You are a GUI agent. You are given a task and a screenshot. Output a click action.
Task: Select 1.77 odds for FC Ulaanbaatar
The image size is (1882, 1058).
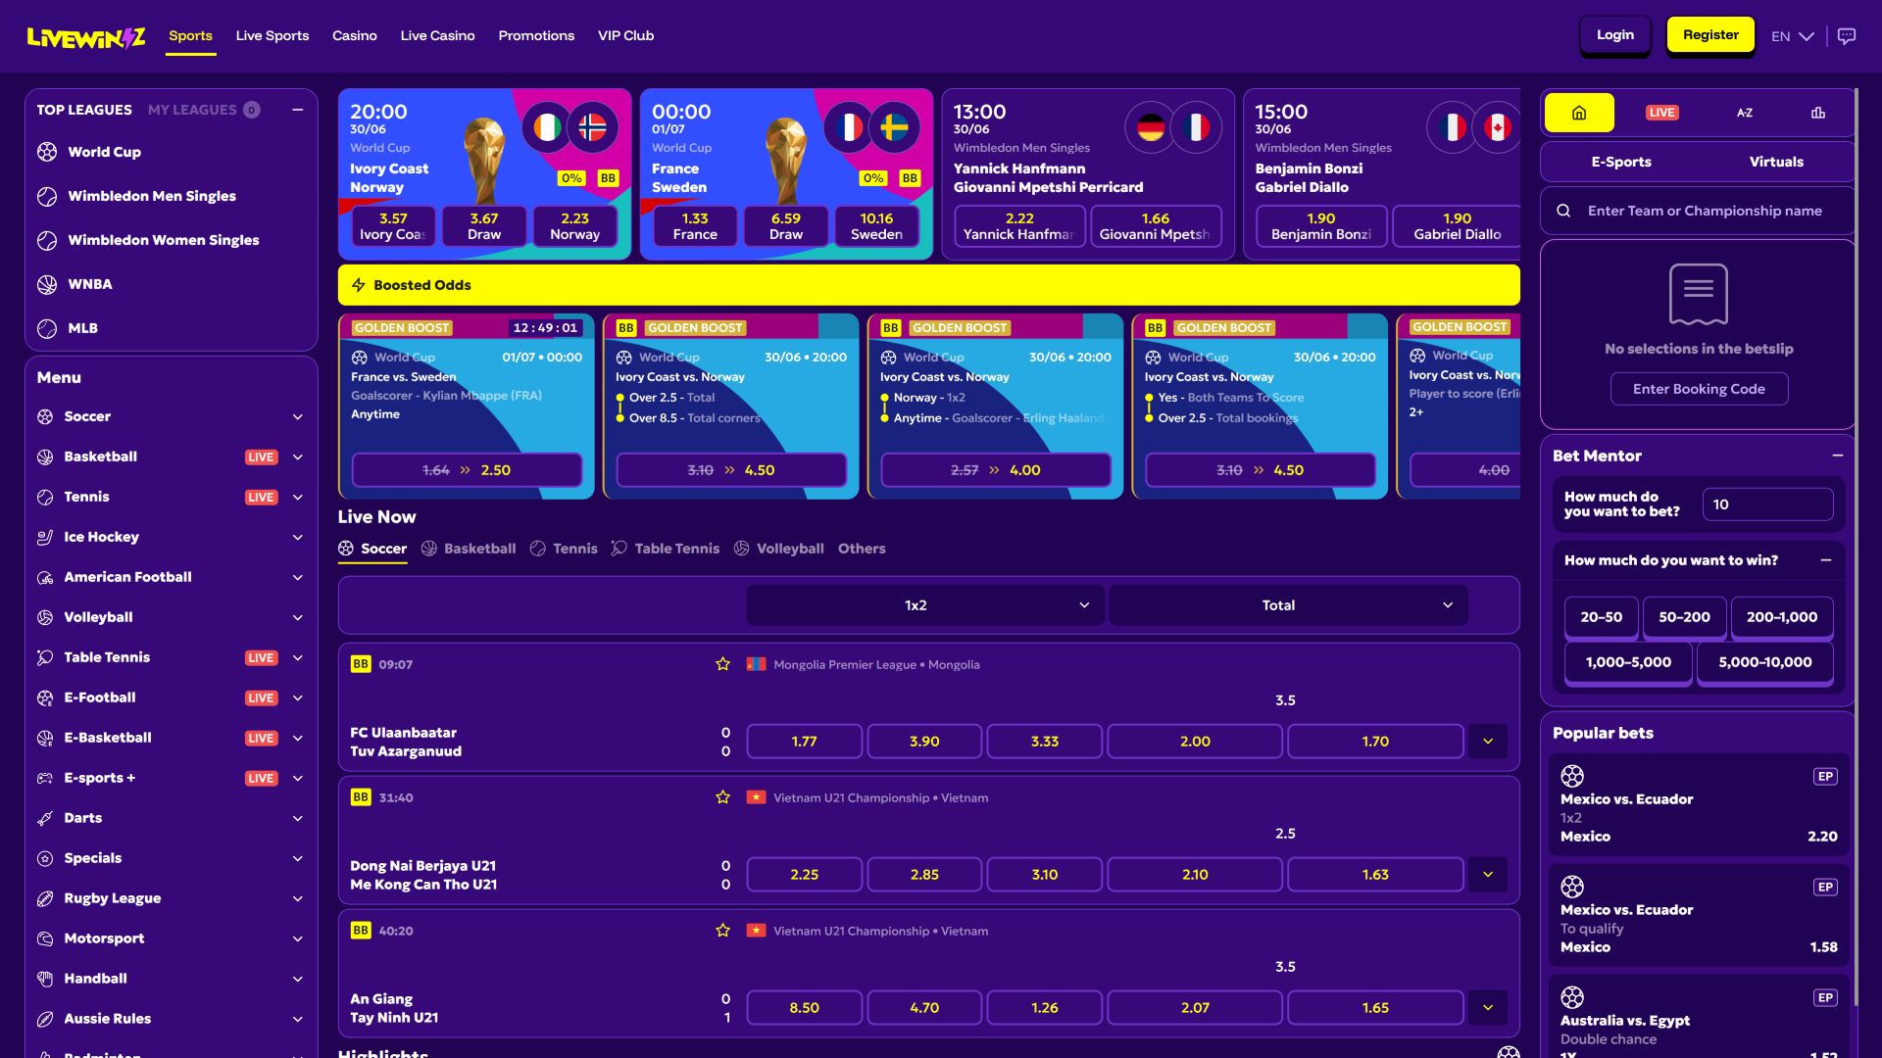804,742
